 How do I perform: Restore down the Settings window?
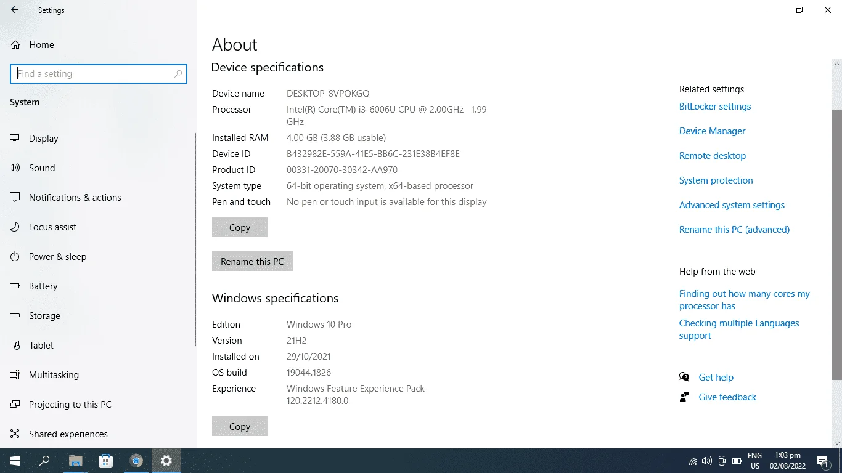coord(799,10)
